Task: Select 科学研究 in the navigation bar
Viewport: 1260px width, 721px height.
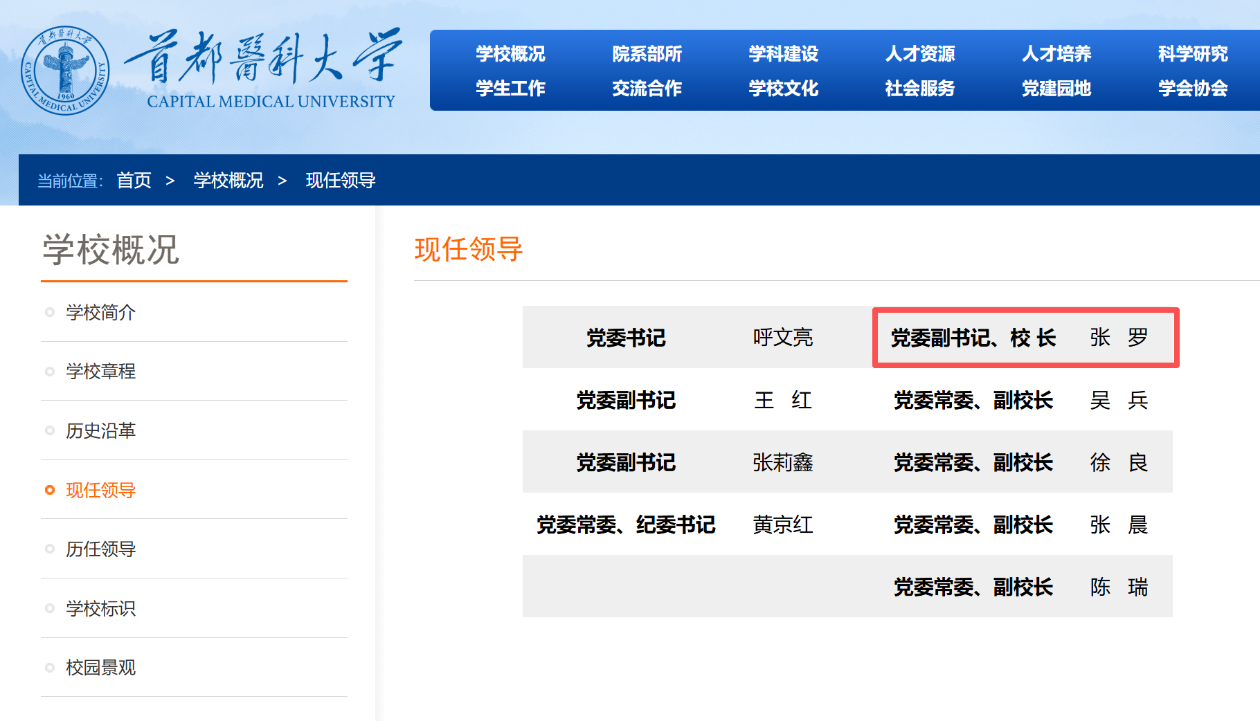Action: click(1192, 53)
